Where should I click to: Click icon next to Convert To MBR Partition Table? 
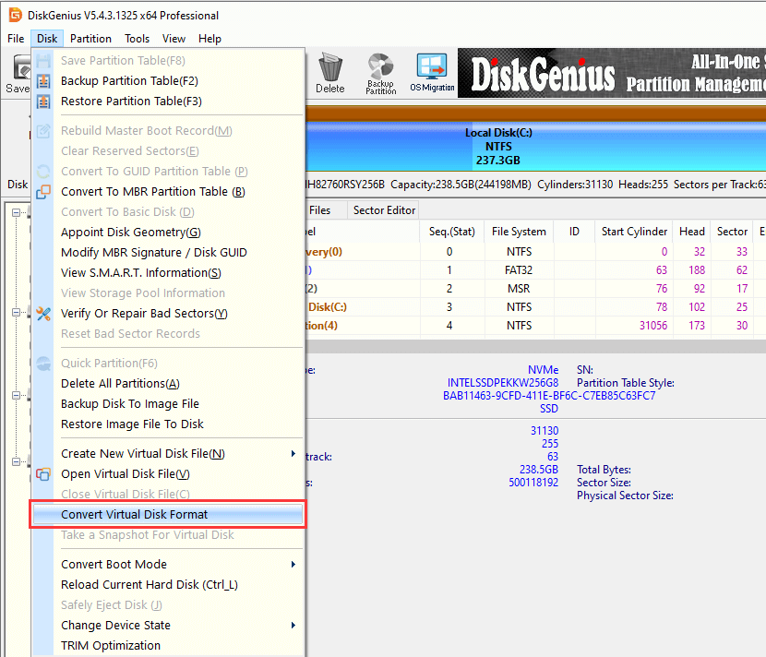(43, 192)
